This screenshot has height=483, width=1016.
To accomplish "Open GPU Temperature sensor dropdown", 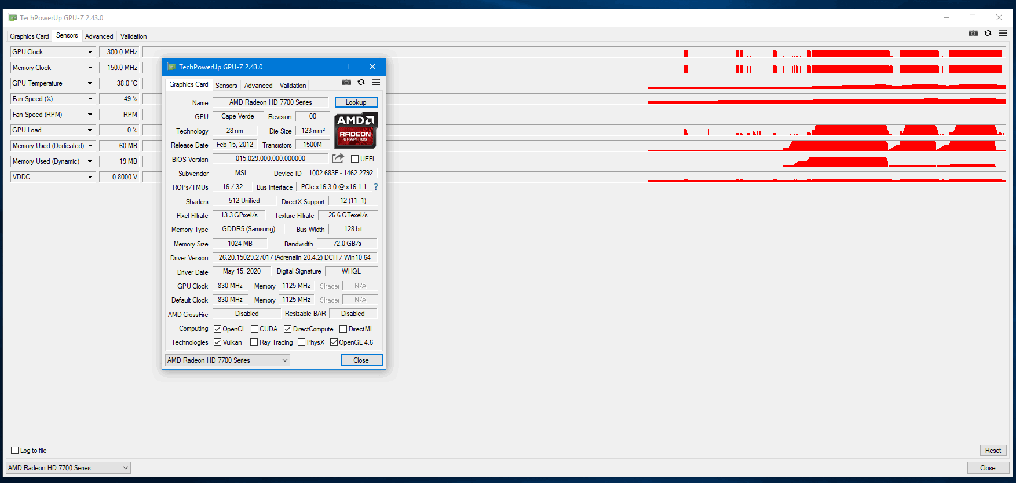I will point(90,83).
